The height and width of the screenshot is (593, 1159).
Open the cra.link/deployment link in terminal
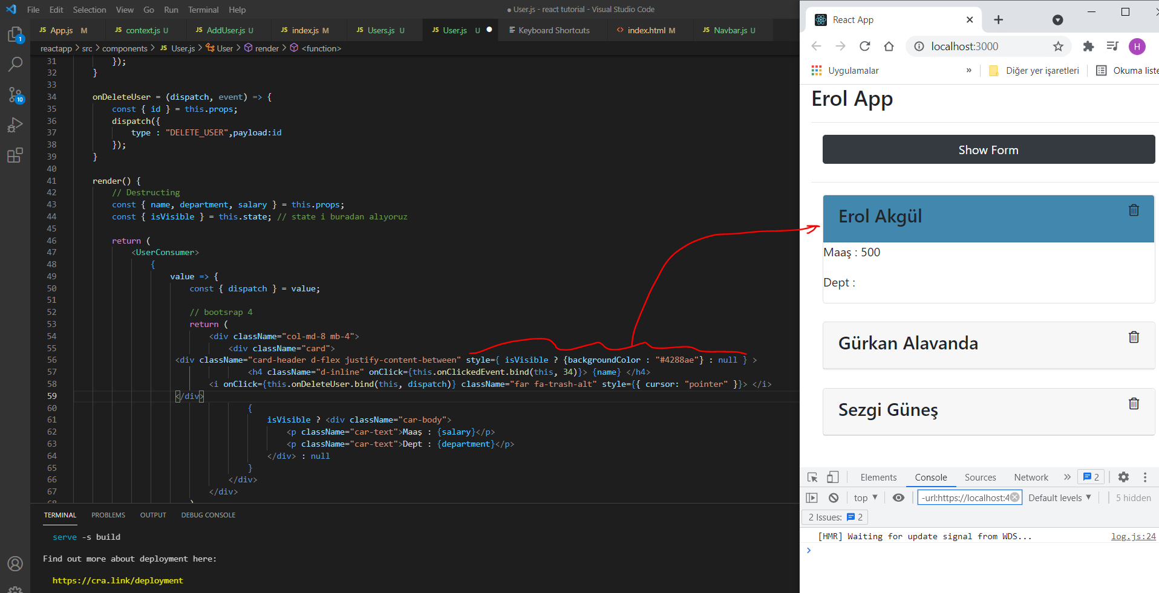[117, 580]
